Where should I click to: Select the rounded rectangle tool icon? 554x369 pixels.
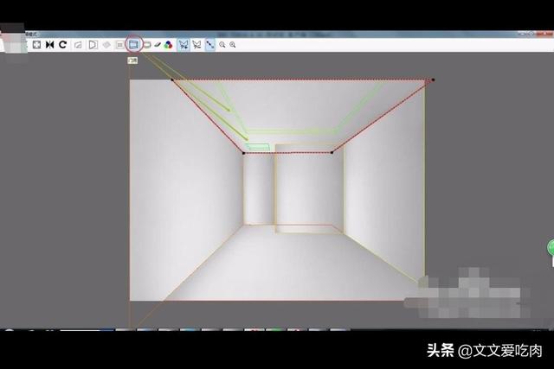point(146,43)
